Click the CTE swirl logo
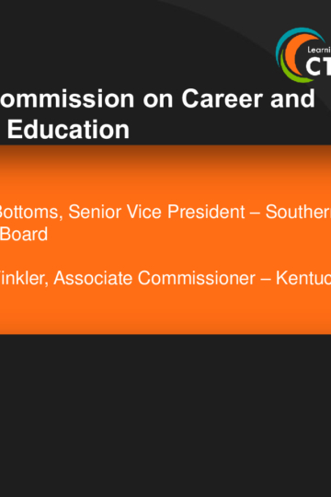Viewport: 331px width, 497px height. (303, 55)
